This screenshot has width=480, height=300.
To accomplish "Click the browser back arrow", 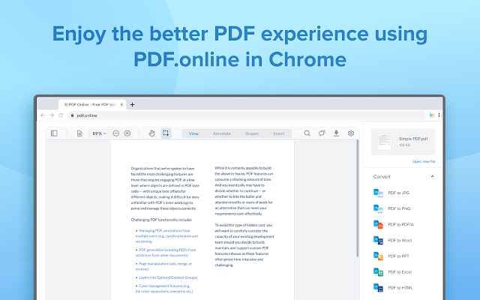I will (43, 115).
